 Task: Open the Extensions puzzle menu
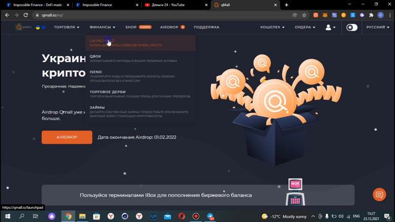[372, 15]
